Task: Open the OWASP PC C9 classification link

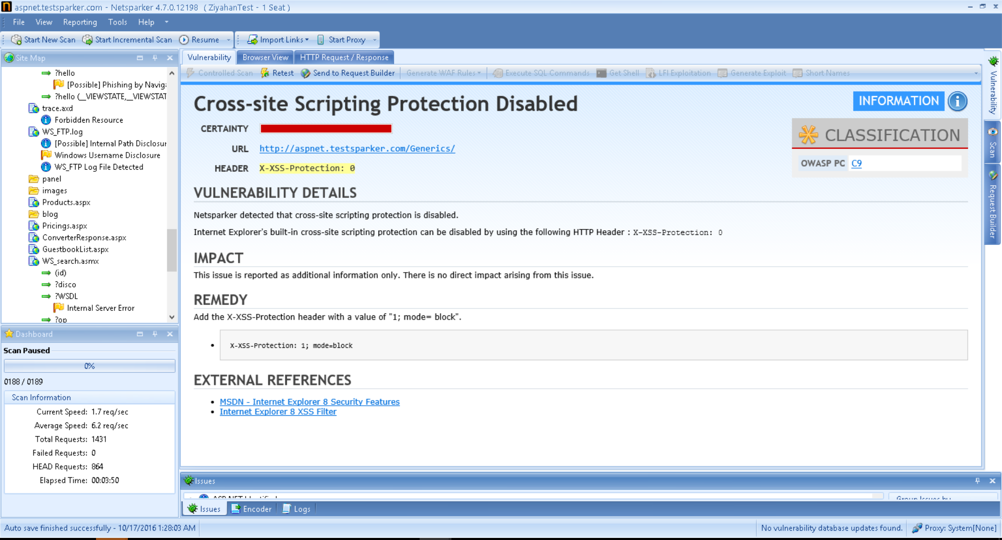Action: [x=856, y=163]
